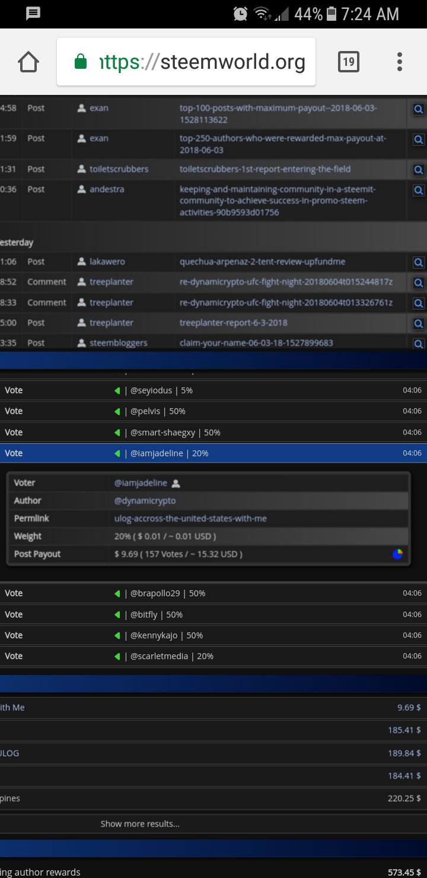
Task: Select the ULOG 189.84 $ row
Action: (x=213, y=753)
